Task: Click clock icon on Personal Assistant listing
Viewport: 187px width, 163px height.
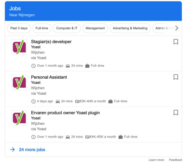Action: 34,101
